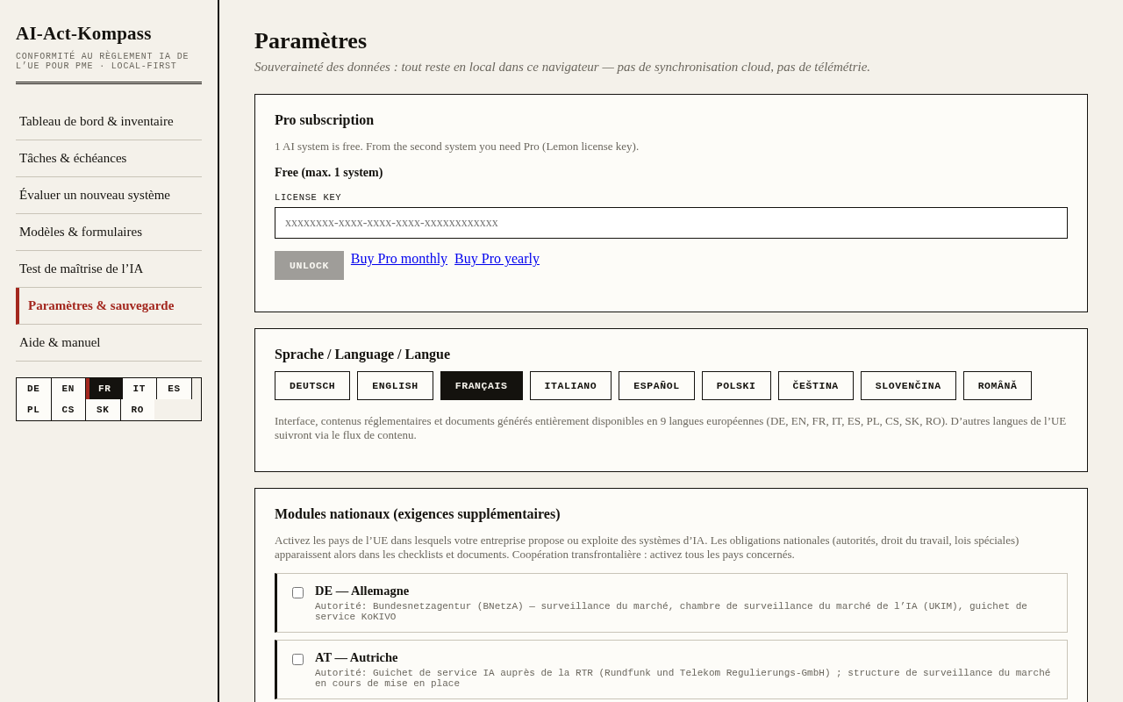The height and width of the screenshot is (702, 1123).
Task: Enable the AT — Autriche module checkbox
Action: pyautogui.click(x=298, y=660)
